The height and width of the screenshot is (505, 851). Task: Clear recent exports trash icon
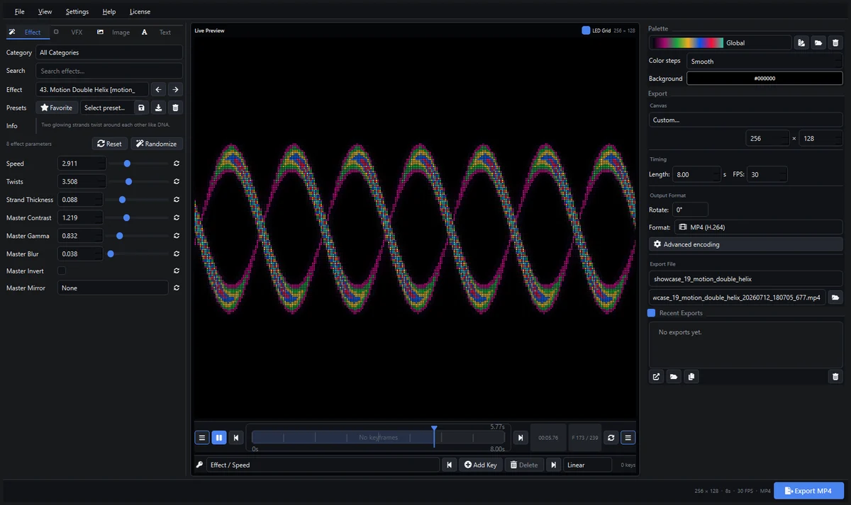[x=835, y=377]
